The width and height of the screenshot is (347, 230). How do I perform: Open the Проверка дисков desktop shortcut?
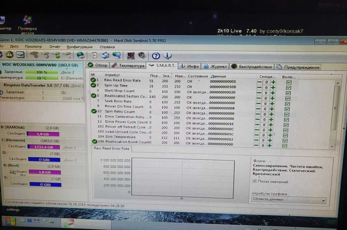27,25
